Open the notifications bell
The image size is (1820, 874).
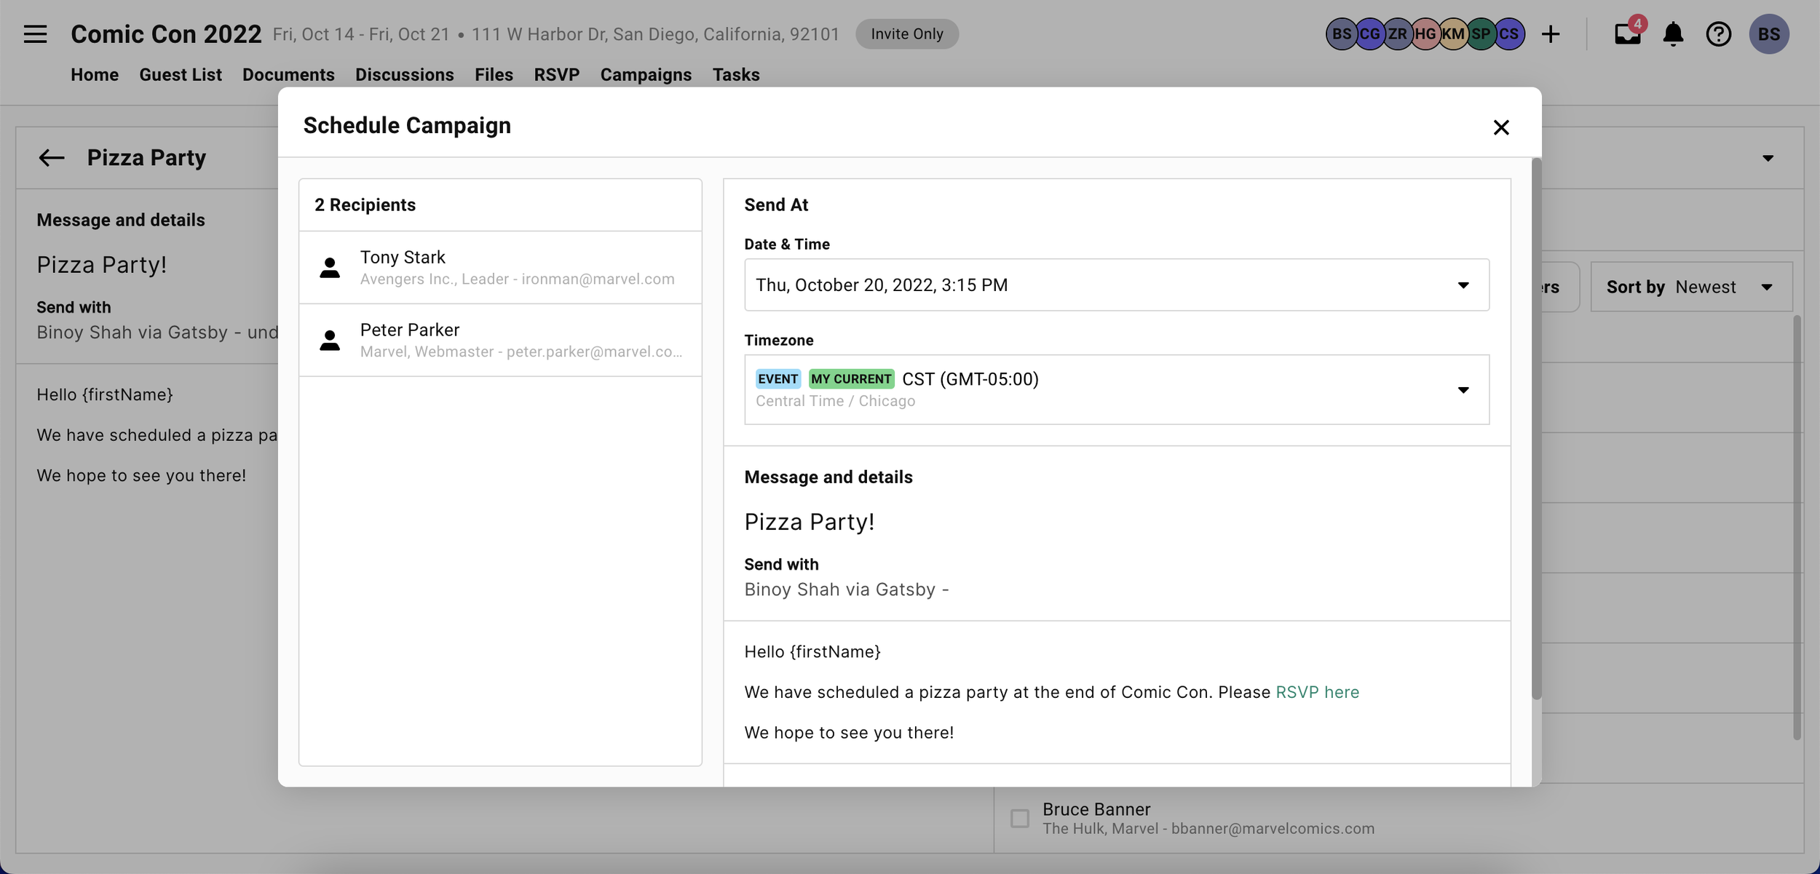click(x=1673, y=34)
